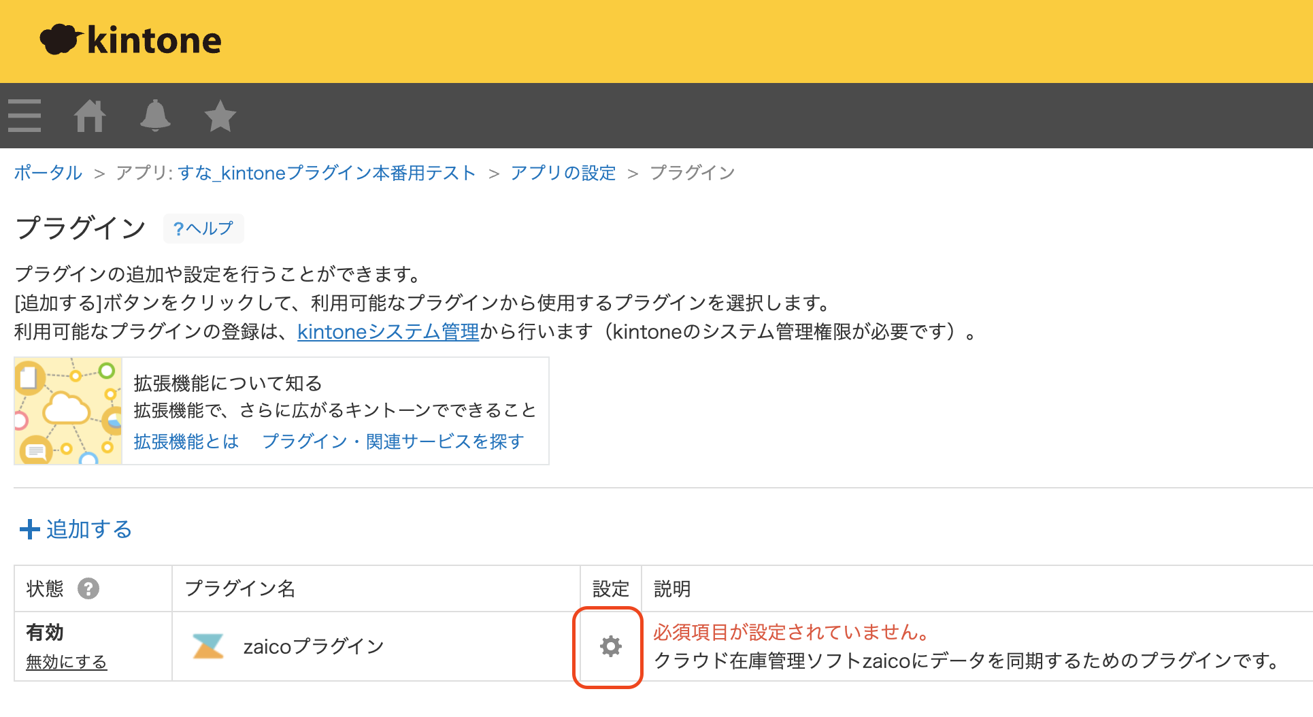Click the extension features illustration thumbnail
Screen dimensions: 1313x717
point(68,411)
